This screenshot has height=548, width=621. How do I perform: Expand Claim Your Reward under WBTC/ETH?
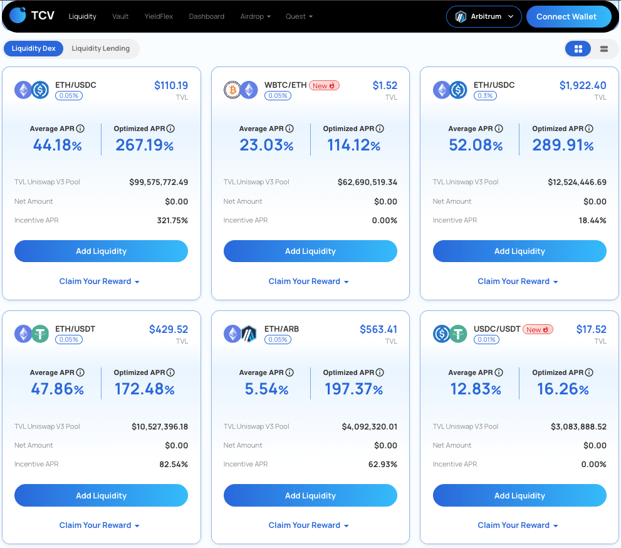pos(308,281)
